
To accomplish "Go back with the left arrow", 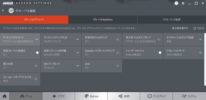I will tap(3, 11).
